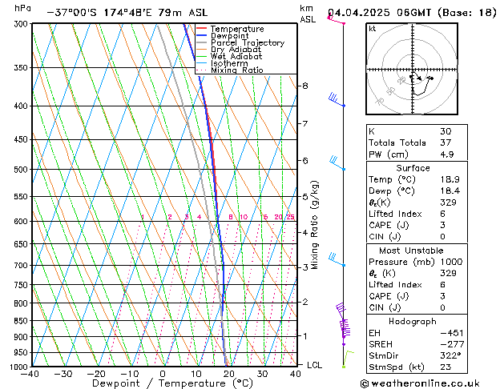This screenshot has width=504, height=389.
Task: Click the Surface section header
Action: pos(412,168)
